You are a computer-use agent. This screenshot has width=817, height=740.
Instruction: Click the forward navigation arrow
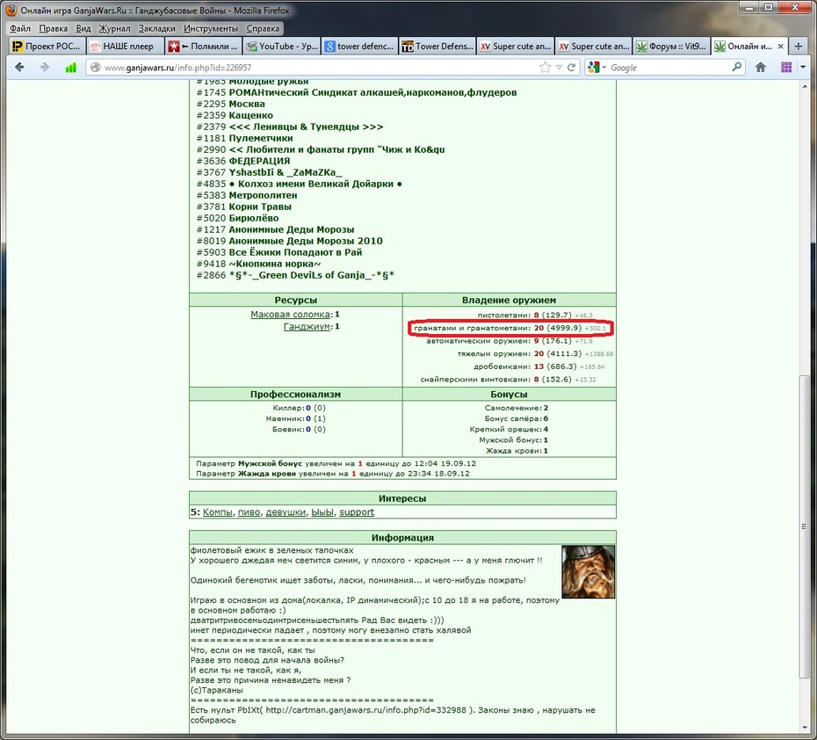44,67
